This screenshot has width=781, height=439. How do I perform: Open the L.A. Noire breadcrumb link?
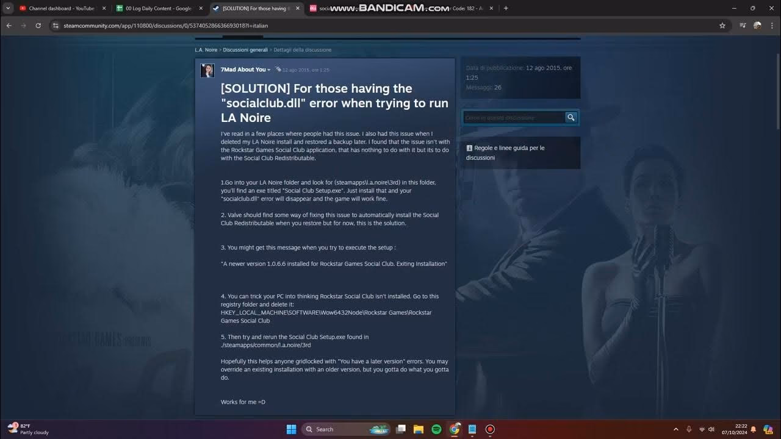pos(206,50)
